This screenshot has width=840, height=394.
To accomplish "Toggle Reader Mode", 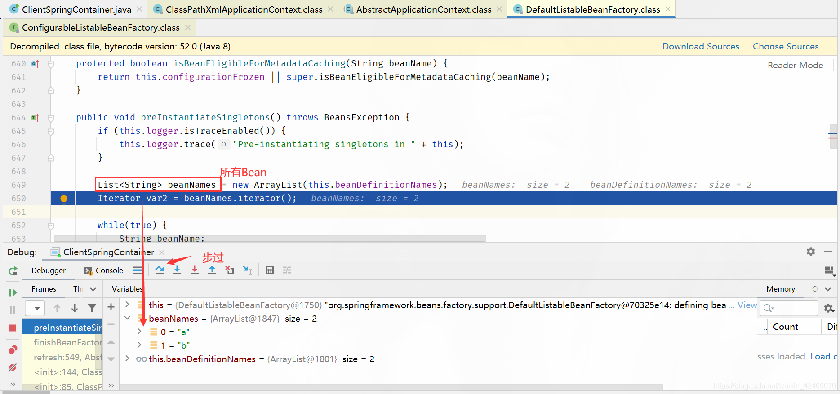I will coord(795,65).
